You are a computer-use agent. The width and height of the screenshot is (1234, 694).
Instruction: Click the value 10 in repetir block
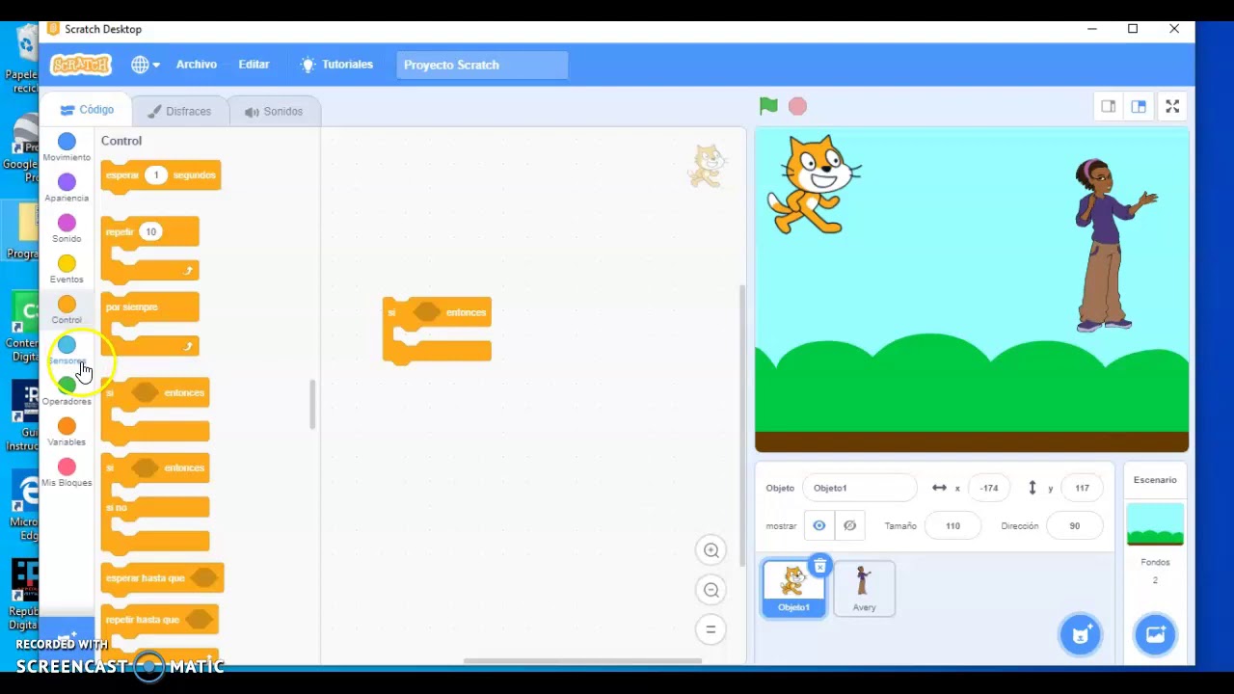pyautogui.click(x=150, y=231)
